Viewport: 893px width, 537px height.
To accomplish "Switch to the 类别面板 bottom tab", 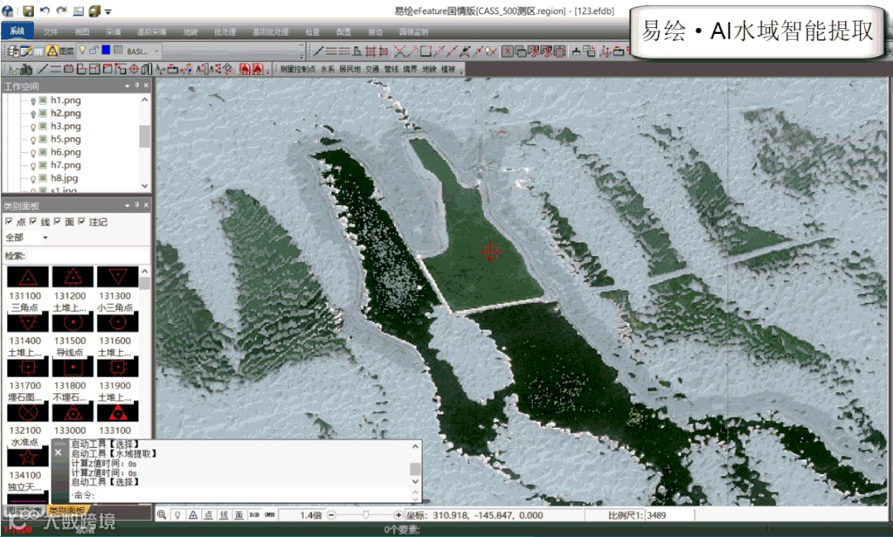I will point(68,511).
